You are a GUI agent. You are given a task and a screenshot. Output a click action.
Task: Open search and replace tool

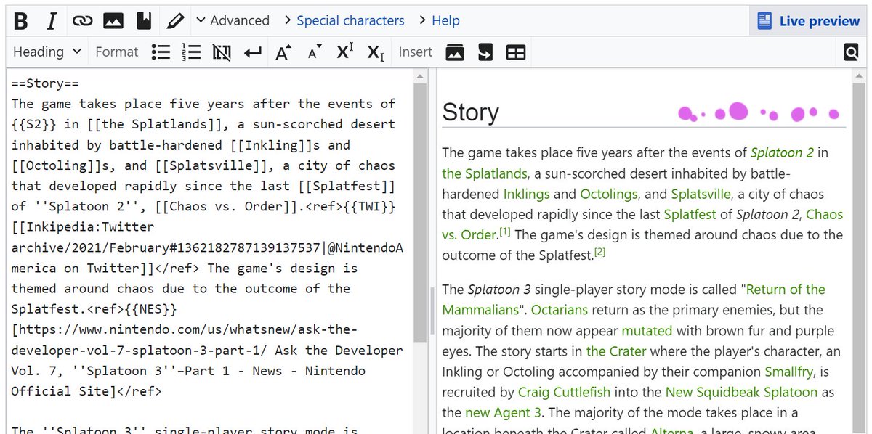pyautogui.click(x=851, y=52)
